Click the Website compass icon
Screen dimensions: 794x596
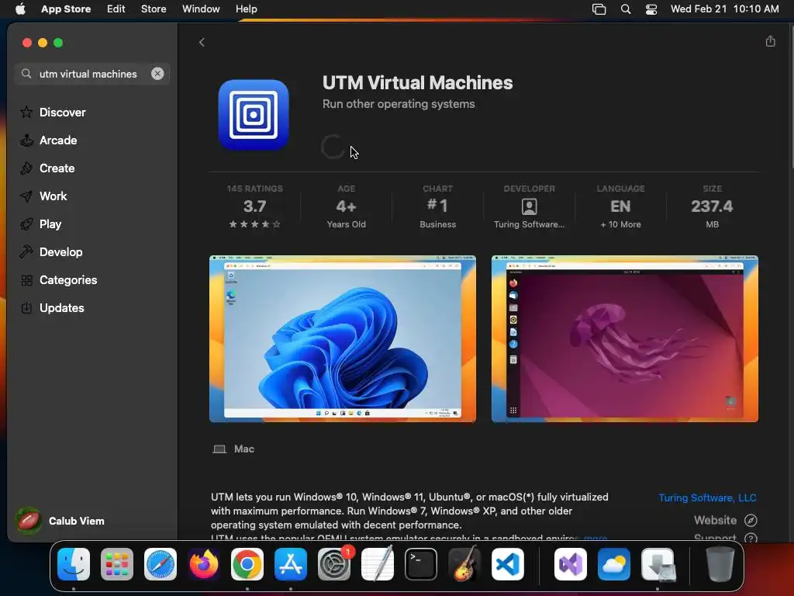coord(751,520)
